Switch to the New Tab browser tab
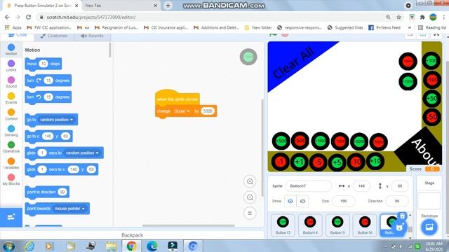Screen dimensions: 449x252 point(120,6)
